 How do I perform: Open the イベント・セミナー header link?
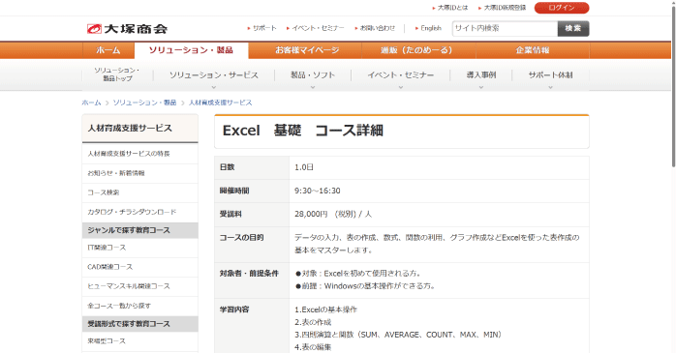[318, 28]
